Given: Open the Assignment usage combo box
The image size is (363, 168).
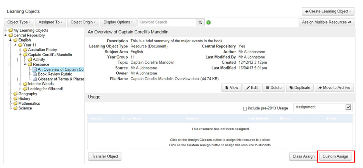Looking at the screenshot, I should pos(322,107).
